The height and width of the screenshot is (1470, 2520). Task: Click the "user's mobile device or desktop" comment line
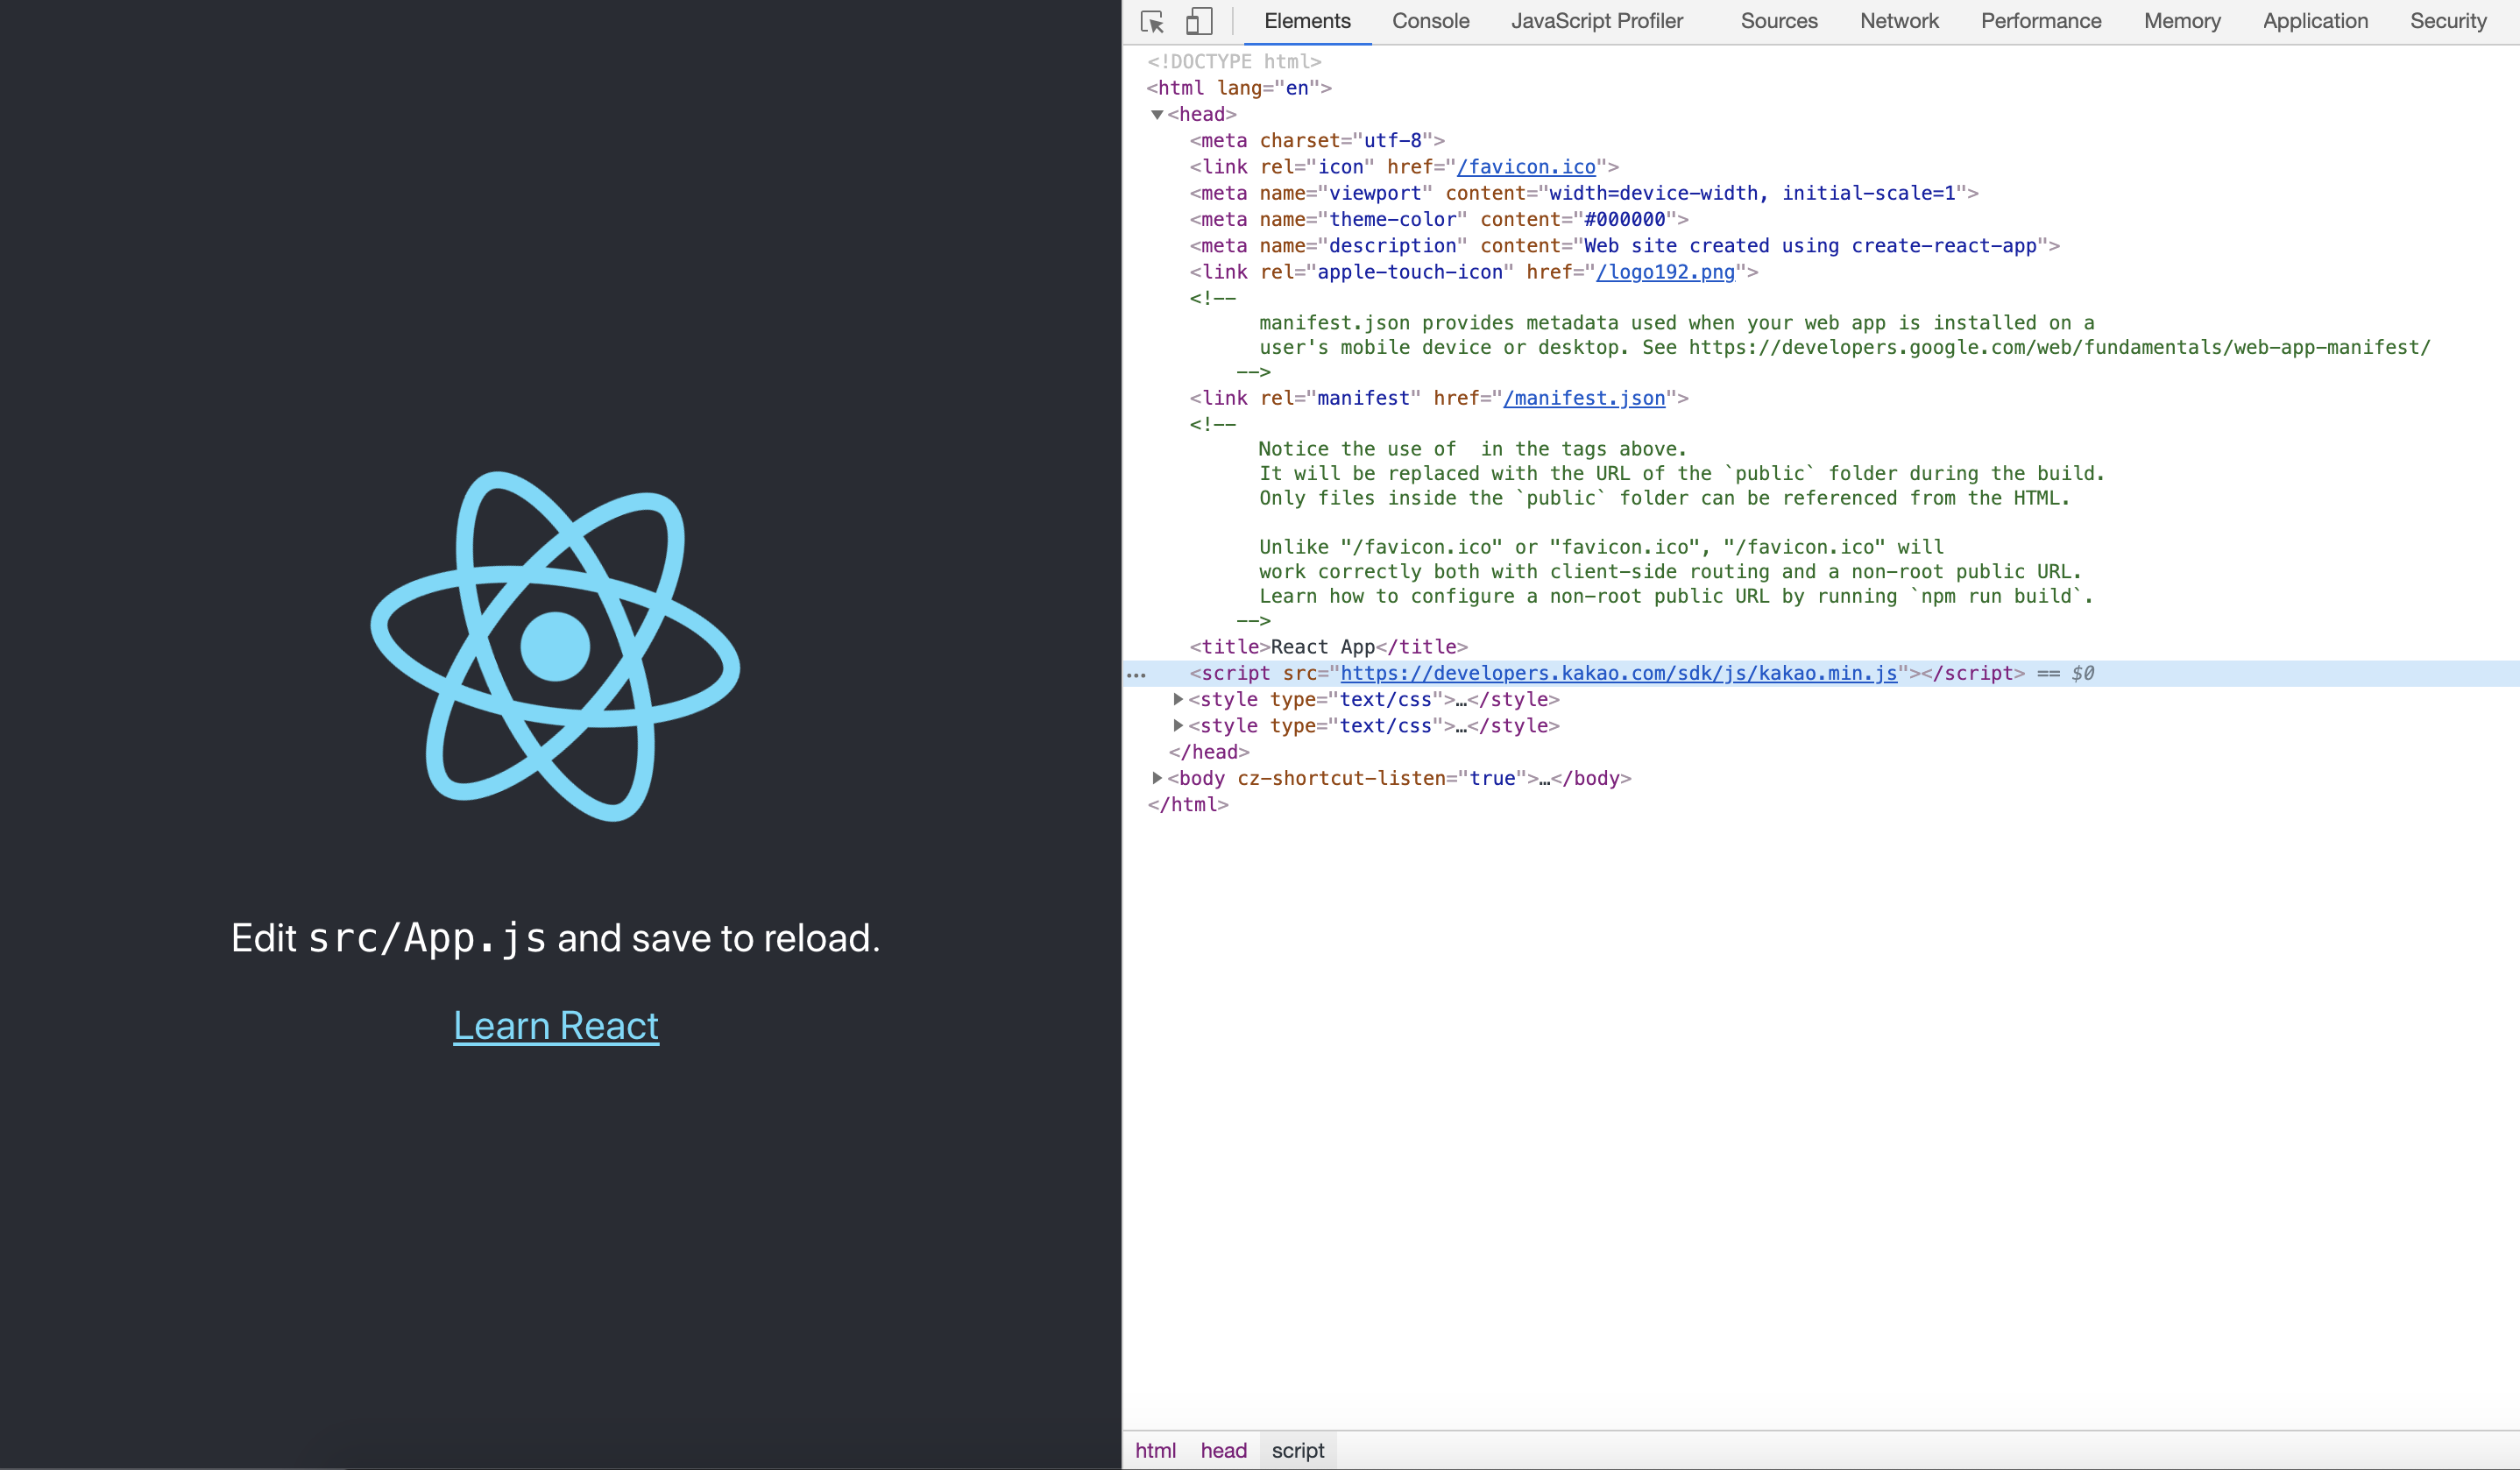point(1845,347)
